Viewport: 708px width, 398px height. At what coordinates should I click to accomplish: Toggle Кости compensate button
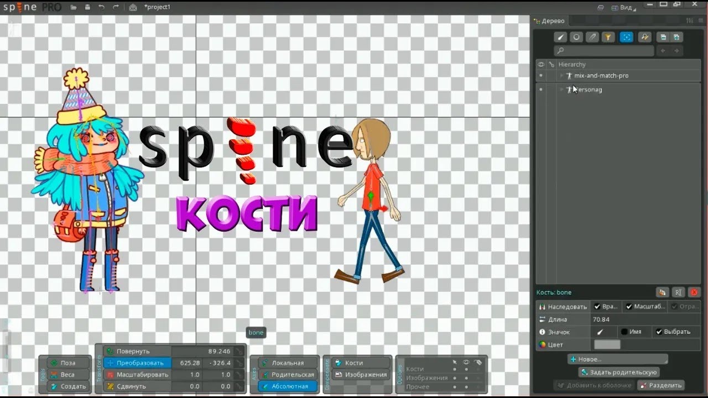pos(361,363)
